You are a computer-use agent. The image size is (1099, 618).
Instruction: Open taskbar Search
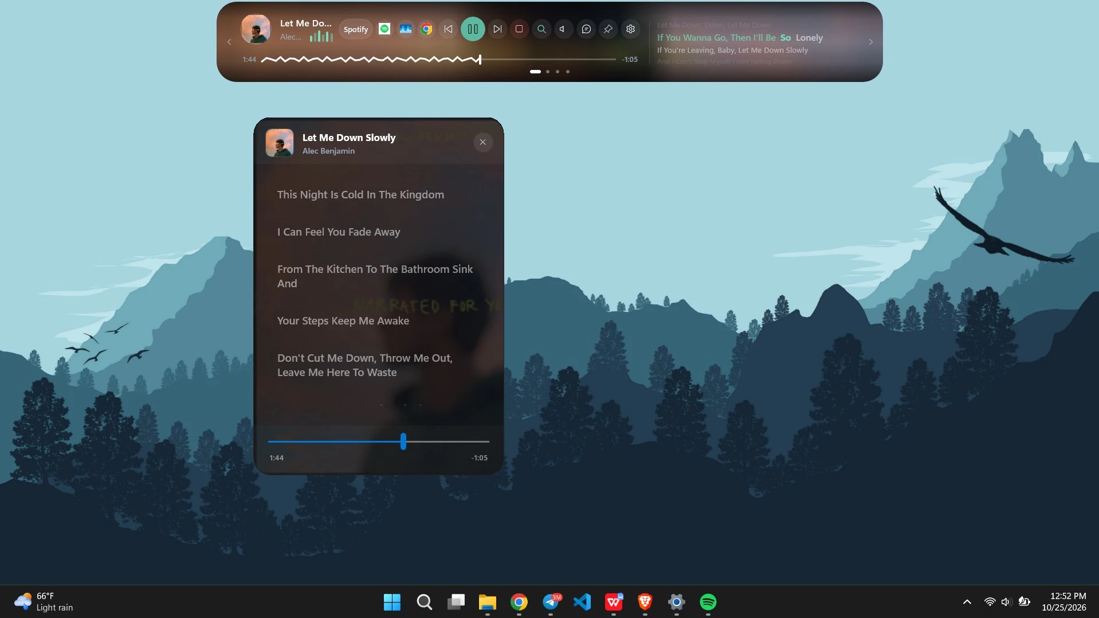425,602
